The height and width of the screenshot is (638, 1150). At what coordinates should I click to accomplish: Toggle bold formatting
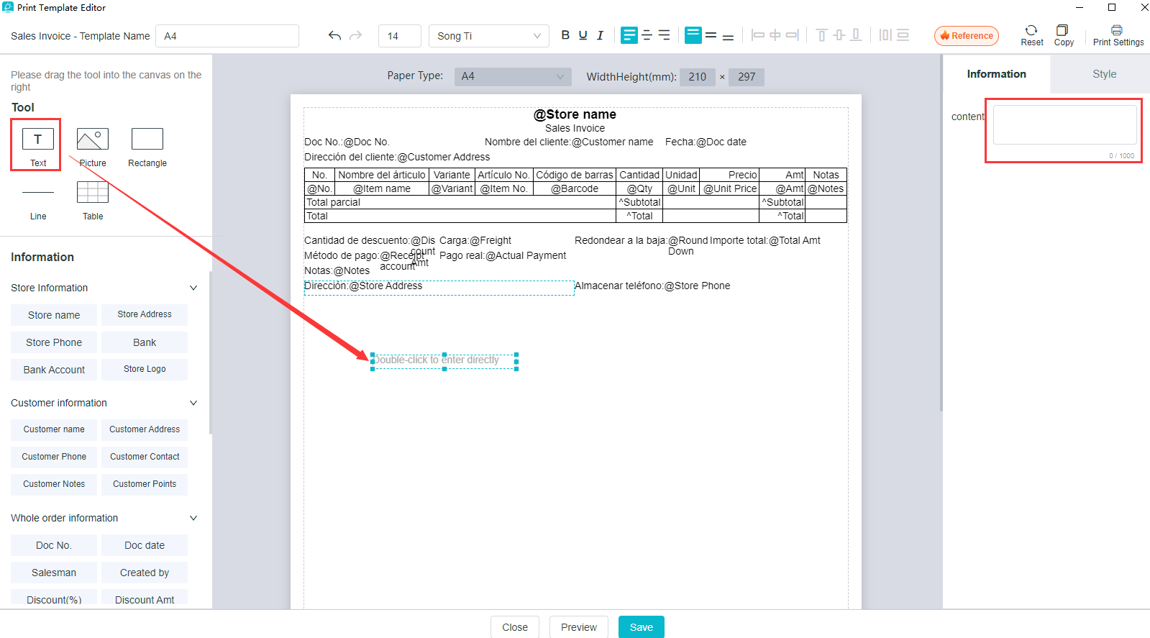tap(565, 35)
